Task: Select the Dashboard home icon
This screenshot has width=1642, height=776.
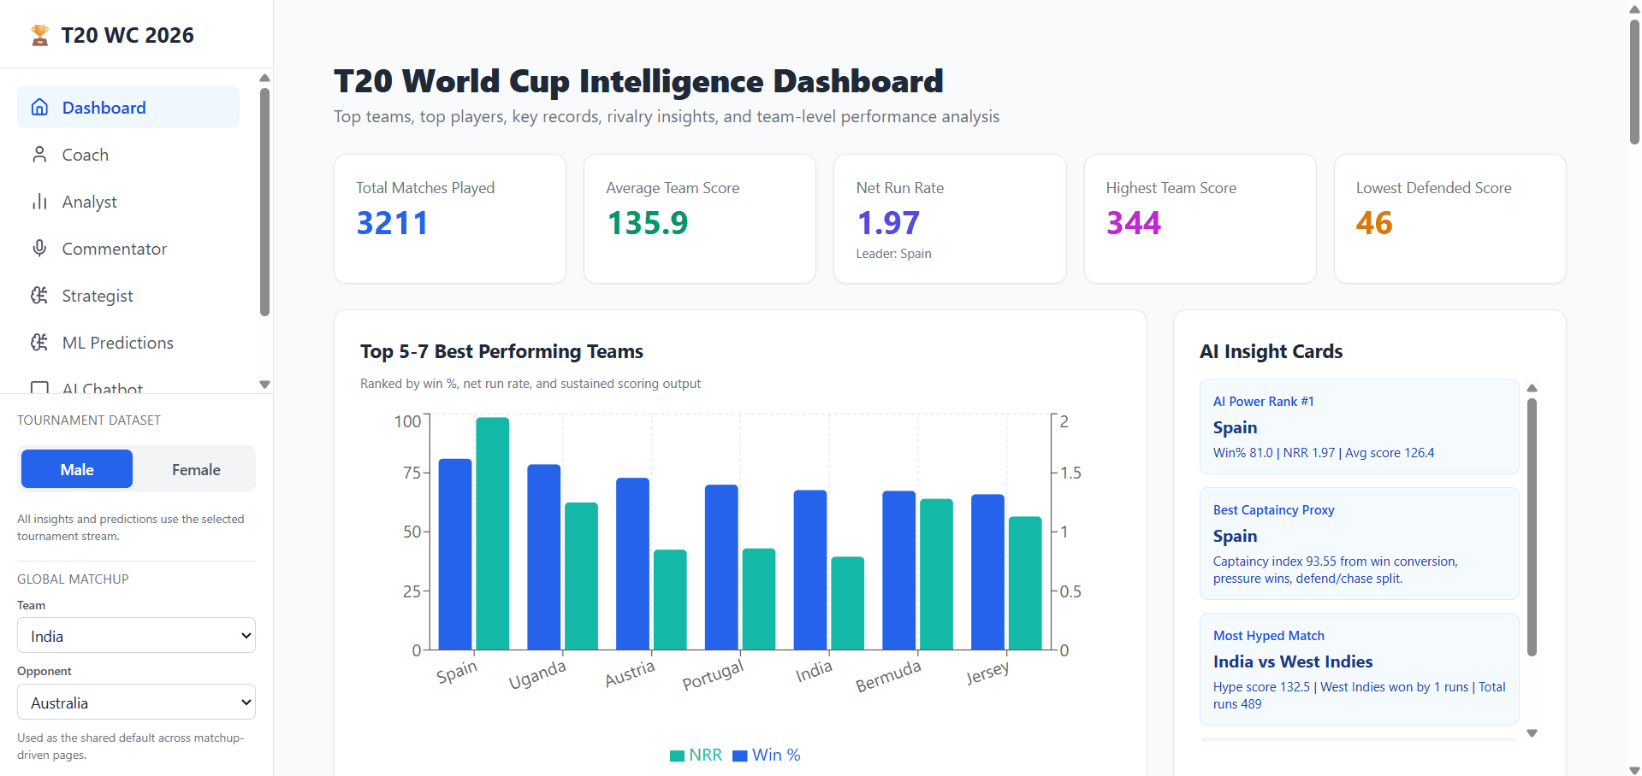Action: tap(39, 107)
